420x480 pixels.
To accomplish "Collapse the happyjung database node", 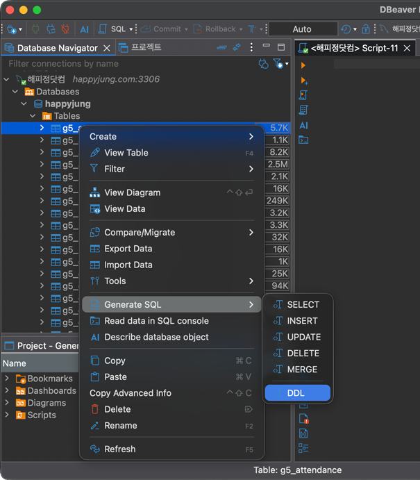I will tap(24, 104).
